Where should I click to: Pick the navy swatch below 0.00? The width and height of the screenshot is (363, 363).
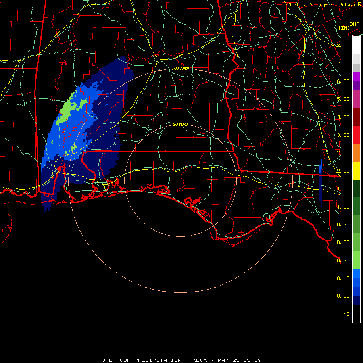356,300
